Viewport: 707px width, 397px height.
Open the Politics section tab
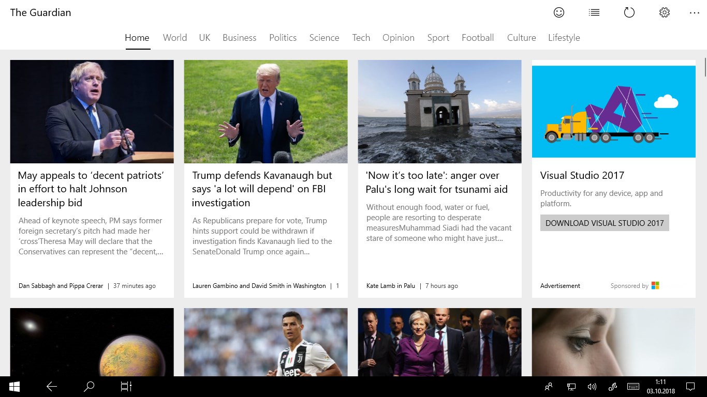point(283,38)
